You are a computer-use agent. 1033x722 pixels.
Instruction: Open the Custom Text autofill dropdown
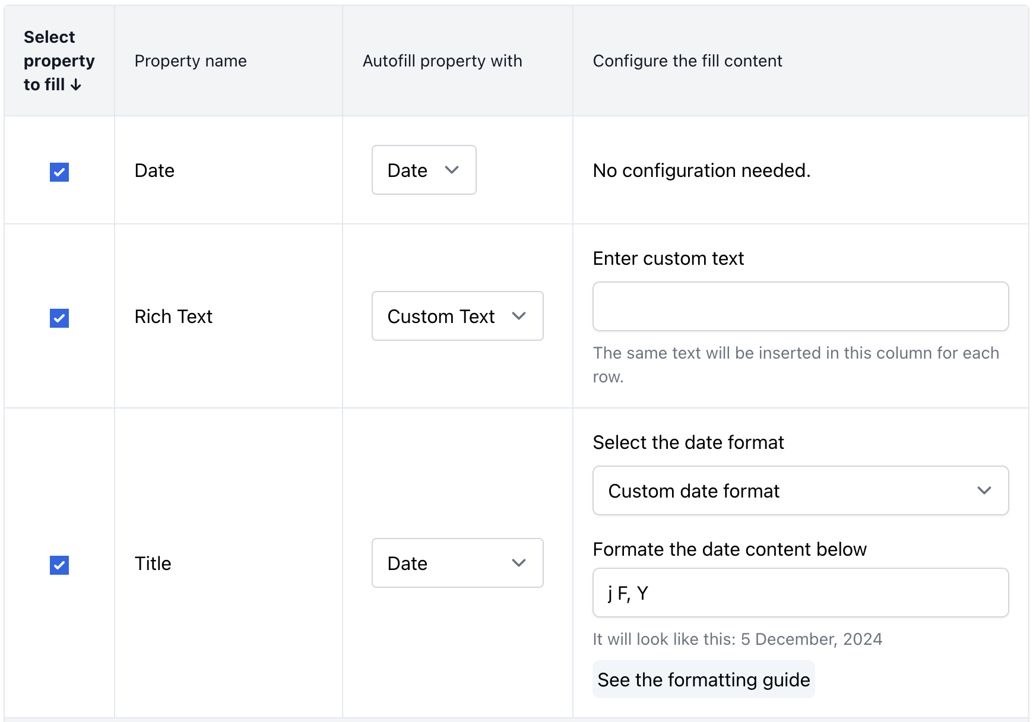click(x=458, y=316)
